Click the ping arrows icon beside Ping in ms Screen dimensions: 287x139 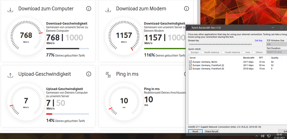(108, 75)
